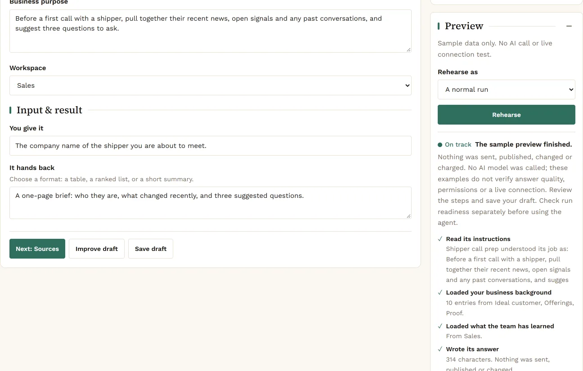Click The sample preview finished message

coord(524,144)
